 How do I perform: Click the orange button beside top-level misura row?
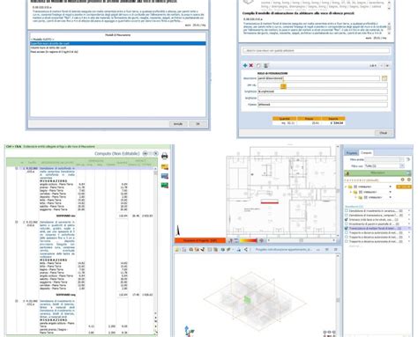click(x=404, y=187)
